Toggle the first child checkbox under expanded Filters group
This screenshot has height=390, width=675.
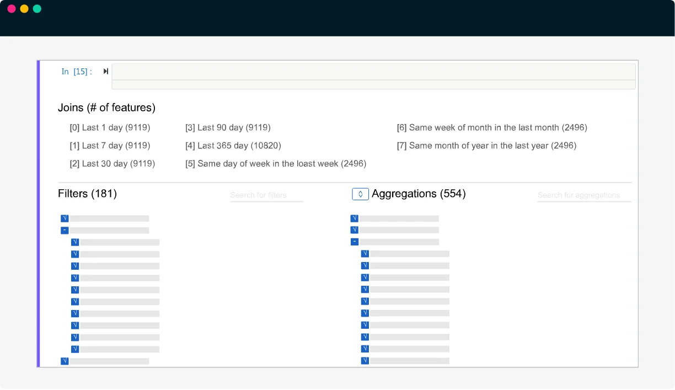(75, 242)
